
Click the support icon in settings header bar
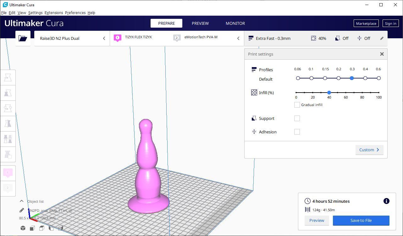[337, 38]
